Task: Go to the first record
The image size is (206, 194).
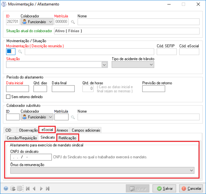Action: click(x=28, y=188)
